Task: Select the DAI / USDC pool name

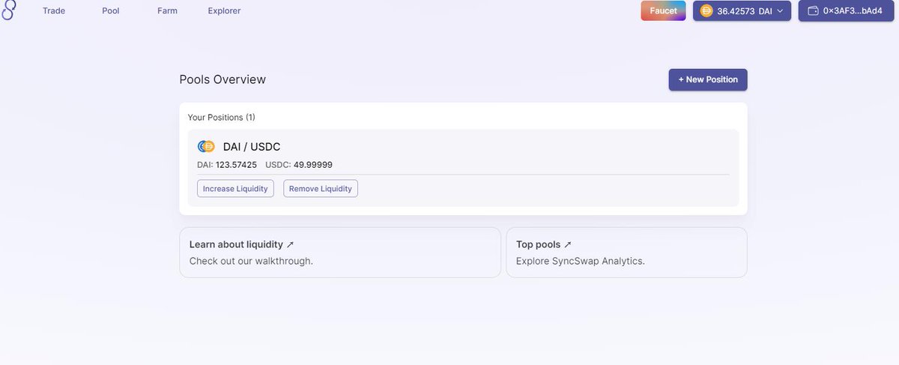Action: [x=252, y=147]
